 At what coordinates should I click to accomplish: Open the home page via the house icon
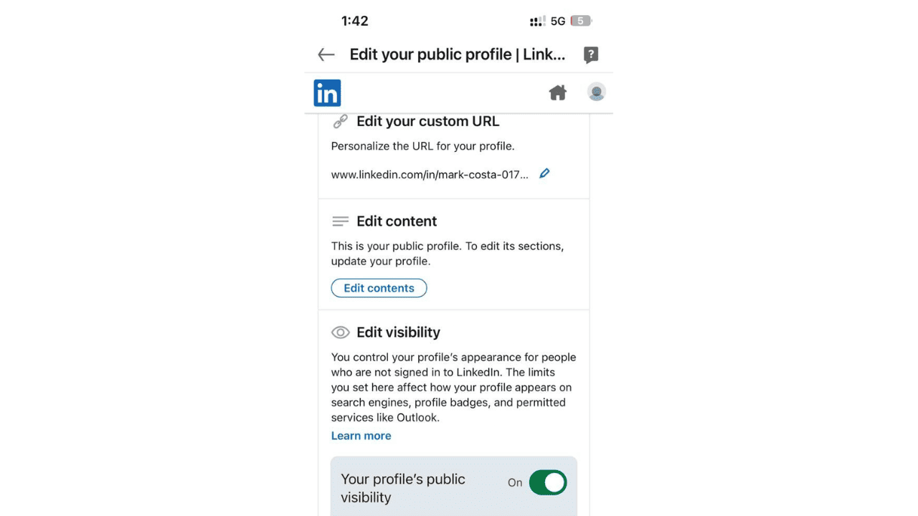pyautogui.click(x=558, y=92)
